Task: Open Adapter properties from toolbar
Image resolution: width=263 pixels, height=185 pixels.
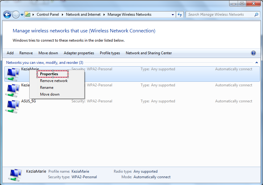Action: [79, 53]
